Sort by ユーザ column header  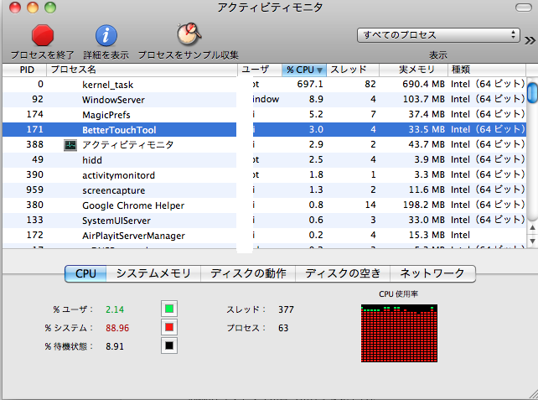pyautogui.click(x=260, y=70)
